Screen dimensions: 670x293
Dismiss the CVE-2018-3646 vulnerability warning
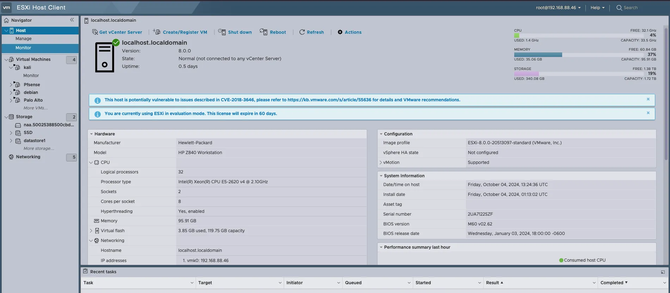tap(648, 100)
